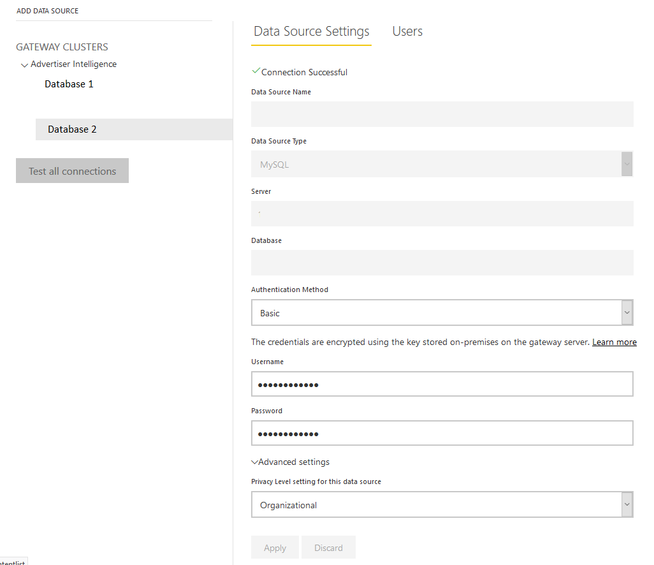Collapse the Advanced settings section
Image resolution: width=654 pixels, height=565 pixels.
click(x=290, y=462)
